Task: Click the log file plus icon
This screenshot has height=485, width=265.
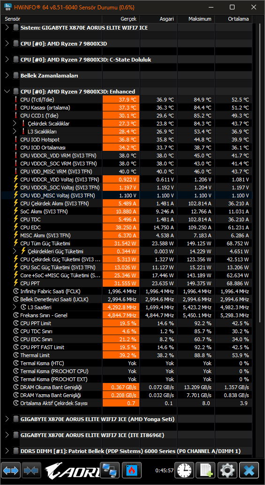Action: [x=206, y=470]
